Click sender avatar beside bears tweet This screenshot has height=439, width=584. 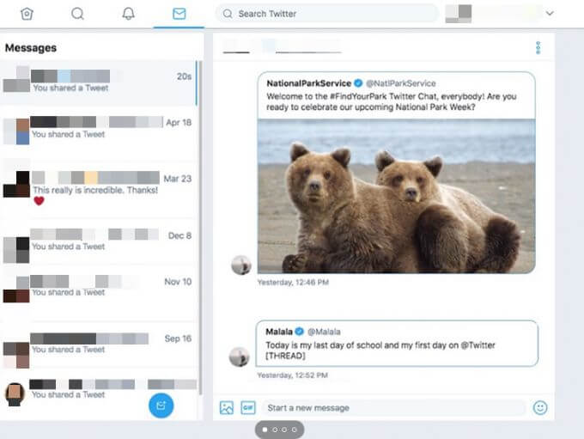tap(241, 265)
